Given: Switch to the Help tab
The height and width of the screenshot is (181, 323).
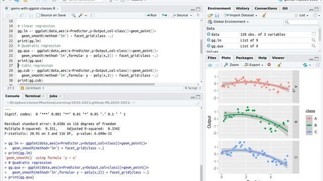Looking at the screenshot, I should tap(262, 58).
